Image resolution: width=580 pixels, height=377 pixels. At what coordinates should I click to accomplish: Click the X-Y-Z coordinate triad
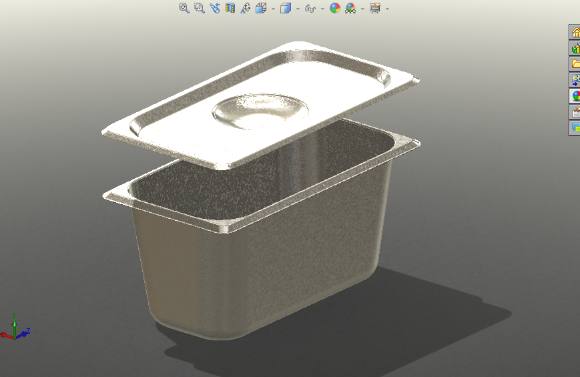(x=15, y=327)
